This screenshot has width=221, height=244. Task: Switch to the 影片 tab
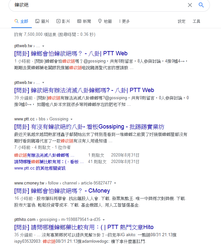click(x=63, y=21)
